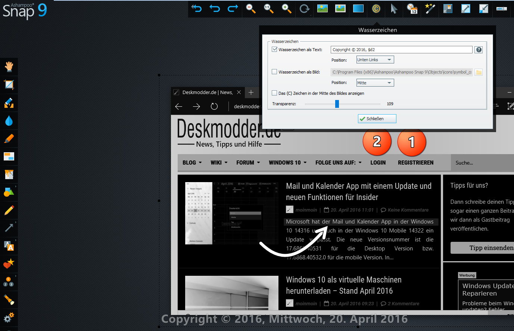514x331 pixels.
Task: Click the browser back arrow
Action: (x=179, y=107)
